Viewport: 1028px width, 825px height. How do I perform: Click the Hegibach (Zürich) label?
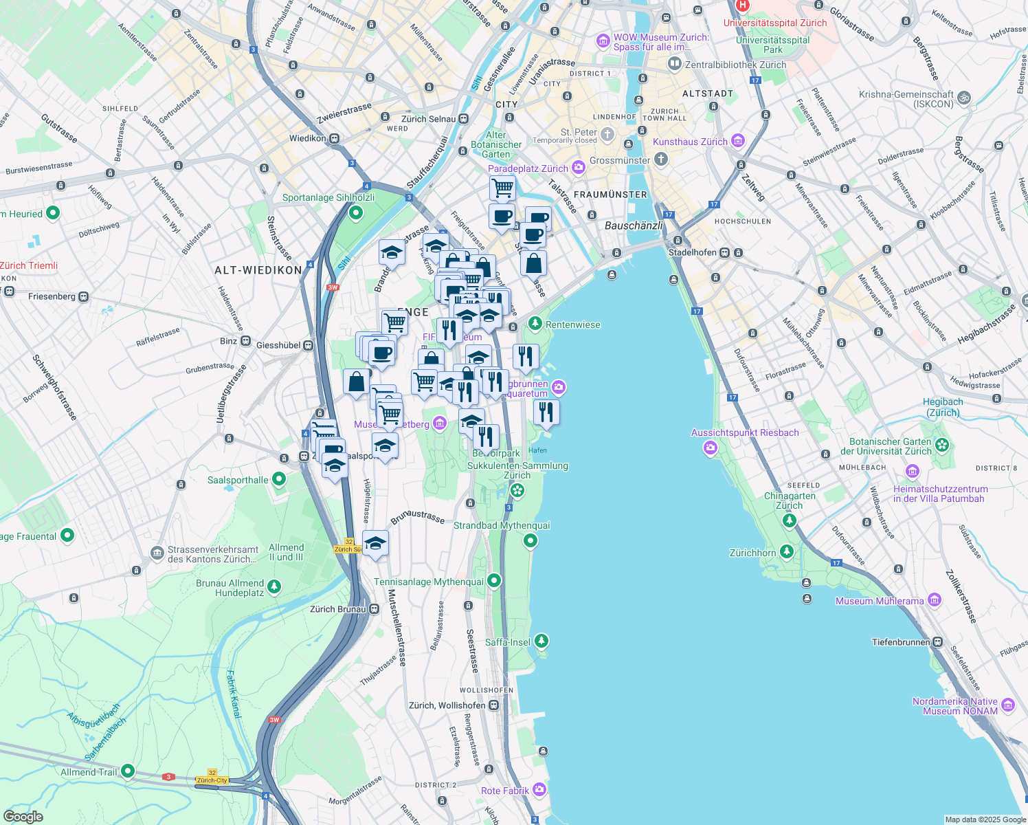[942, 407]
